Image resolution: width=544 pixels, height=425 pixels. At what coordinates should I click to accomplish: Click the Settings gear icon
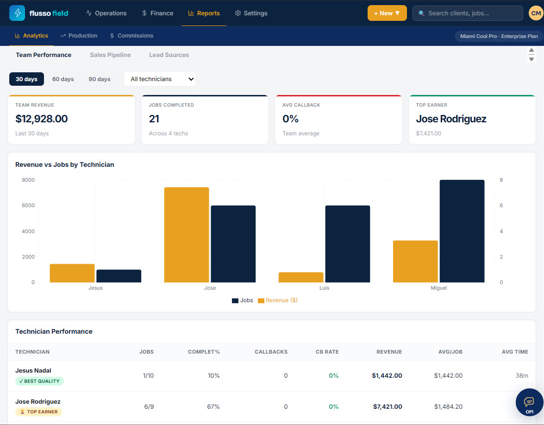tap(238, 13)
